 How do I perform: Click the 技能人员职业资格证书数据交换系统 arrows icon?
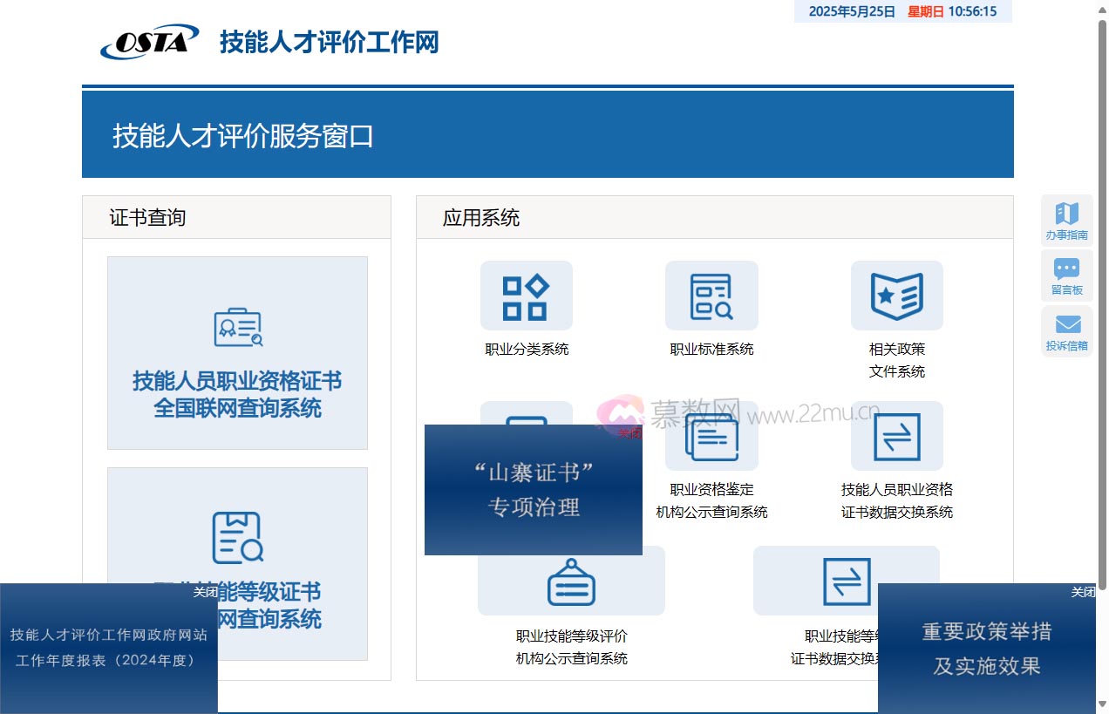pos(897,437)
